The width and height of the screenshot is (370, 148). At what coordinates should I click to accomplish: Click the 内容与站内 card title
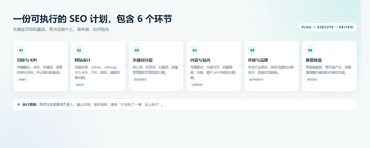(200, 60)
